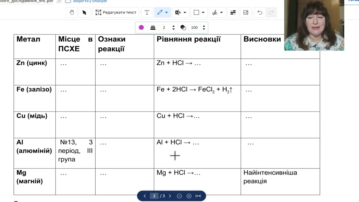Expand the signature tool dropdown arrow
Image resolution: width=359 pixels, height=202 pixels.
pyautogui.click(x=221, y=12)
